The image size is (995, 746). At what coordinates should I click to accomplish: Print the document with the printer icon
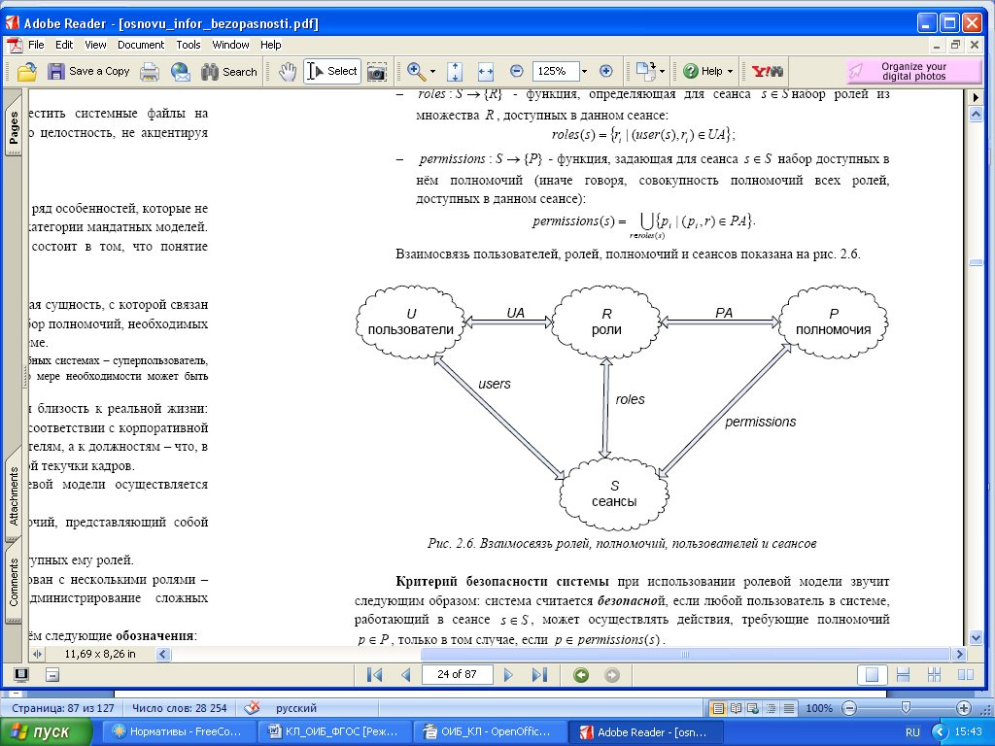click(x=150, y=72)
